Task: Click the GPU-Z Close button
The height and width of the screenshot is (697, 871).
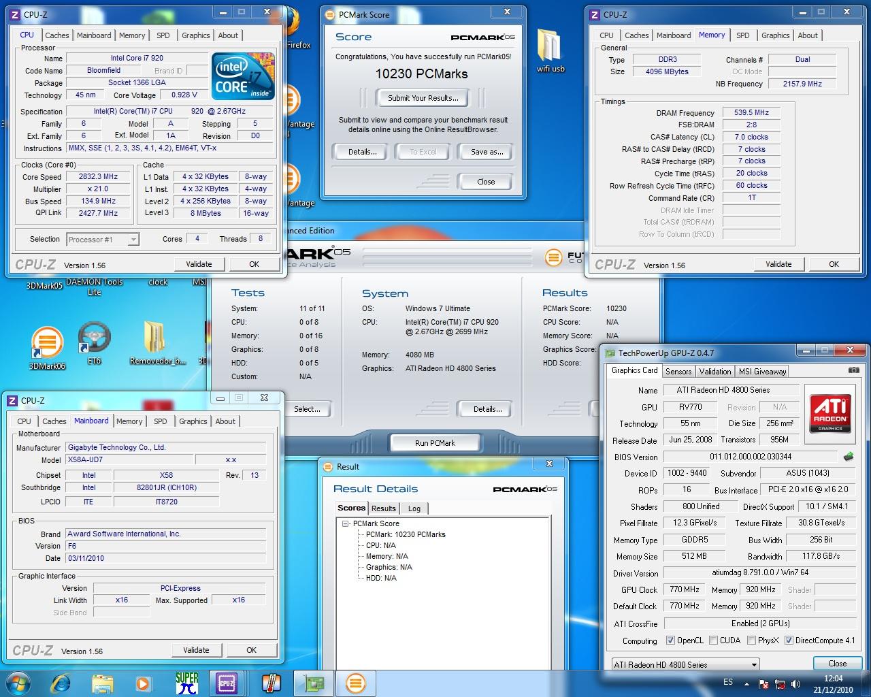Action: point(838,664)
